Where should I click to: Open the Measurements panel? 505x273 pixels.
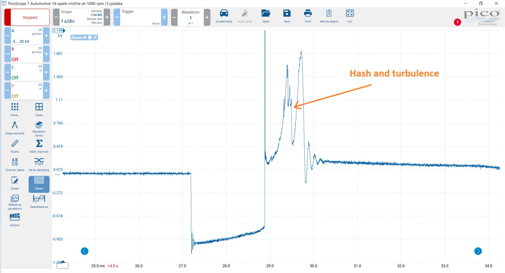(14, 128)
